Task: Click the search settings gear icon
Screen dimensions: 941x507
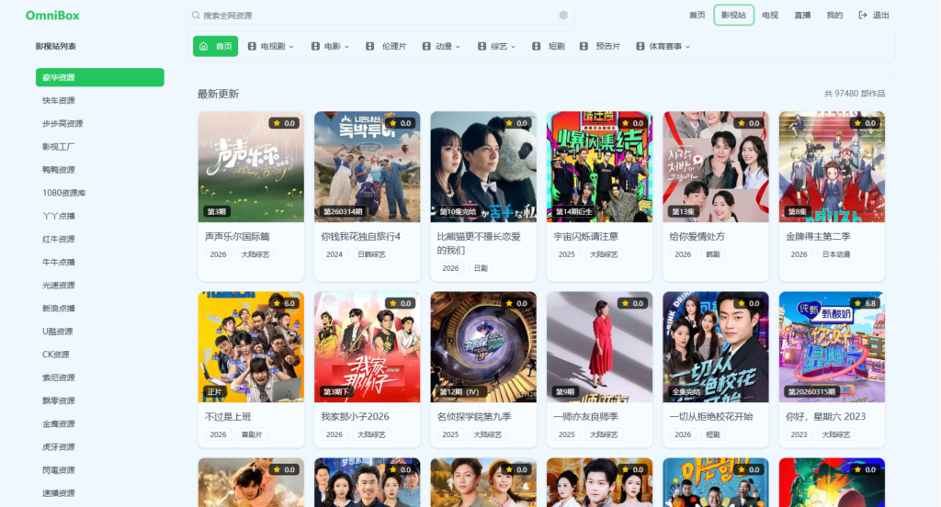Action: [x=563, y=16]
